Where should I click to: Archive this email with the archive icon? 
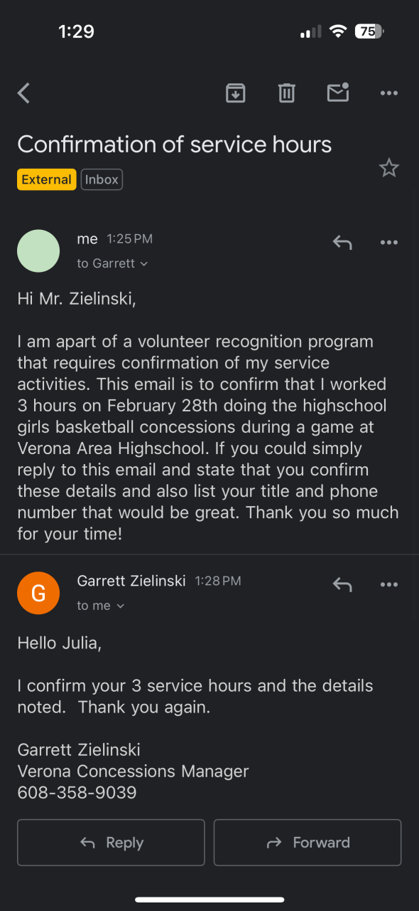click(x=236, y=93)
